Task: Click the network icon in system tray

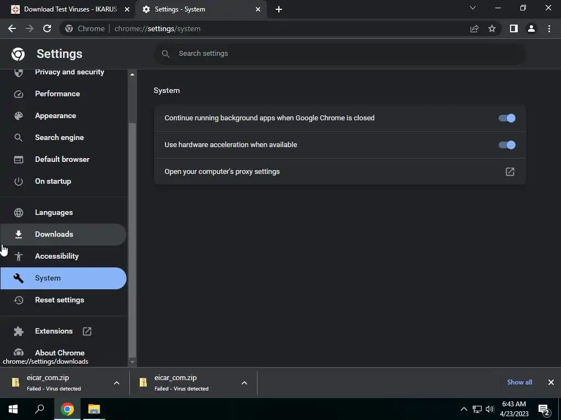Action: (x=477, y=409)
